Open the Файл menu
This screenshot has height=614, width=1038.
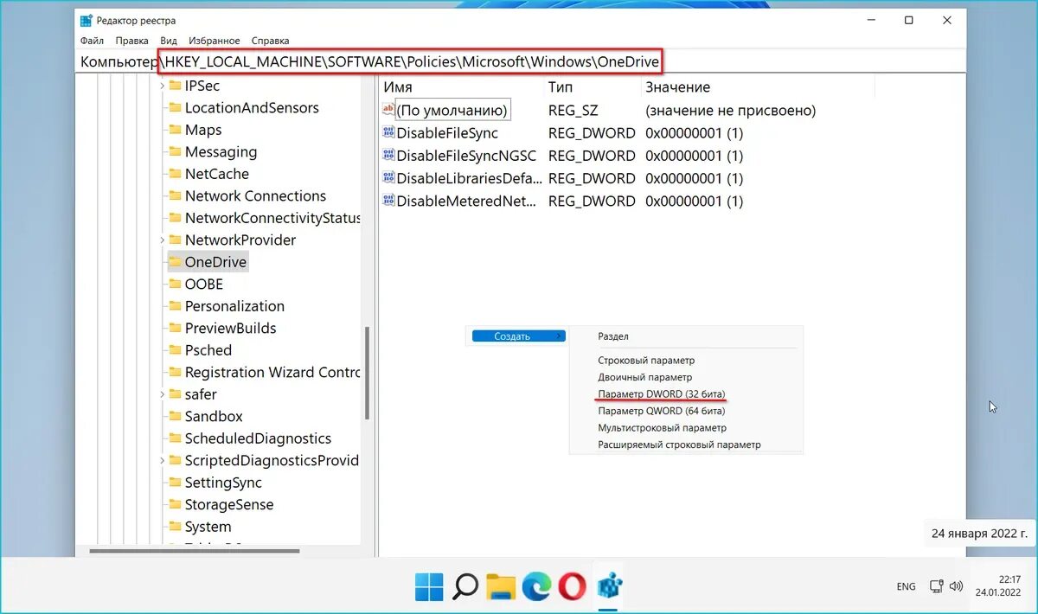pyautogui.click(x=92, y=41)
